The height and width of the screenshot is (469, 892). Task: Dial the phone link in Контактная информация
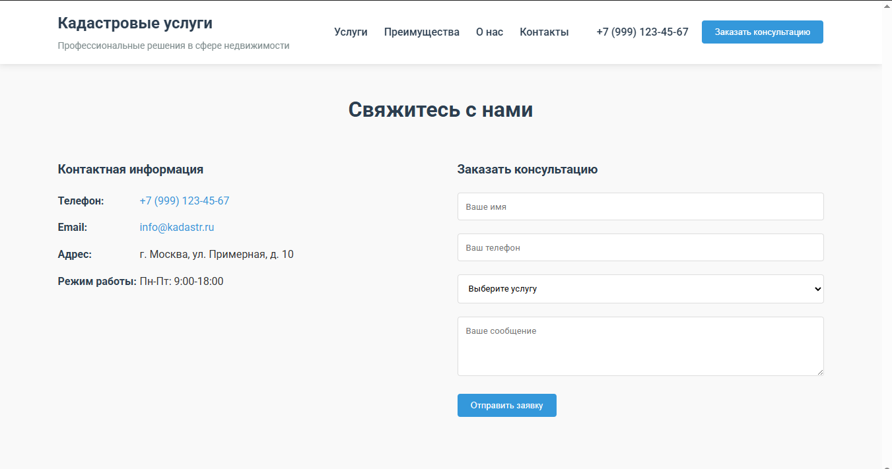tap(184, 201)
